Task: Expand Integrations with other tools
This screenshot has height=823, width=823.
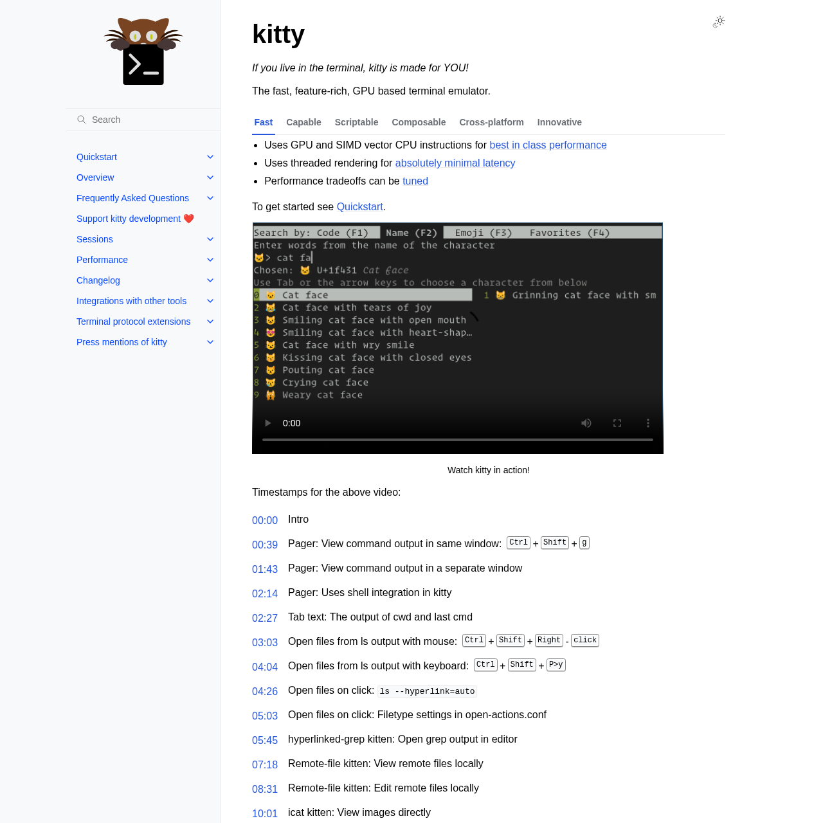Action: 210,300
